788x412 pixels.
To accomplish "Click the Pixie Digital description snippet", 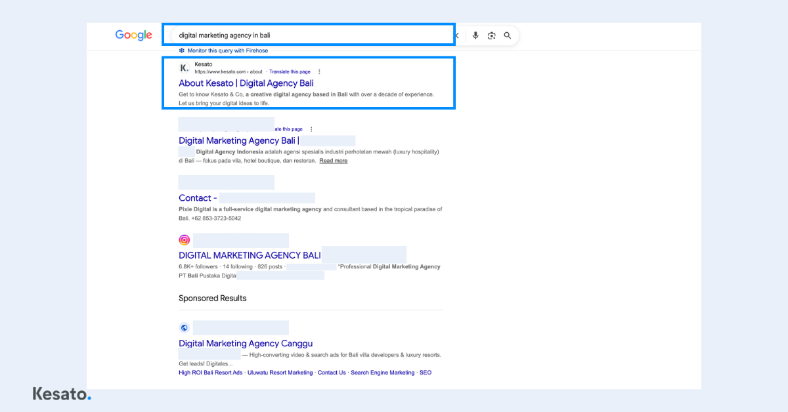I will (310, 214).
